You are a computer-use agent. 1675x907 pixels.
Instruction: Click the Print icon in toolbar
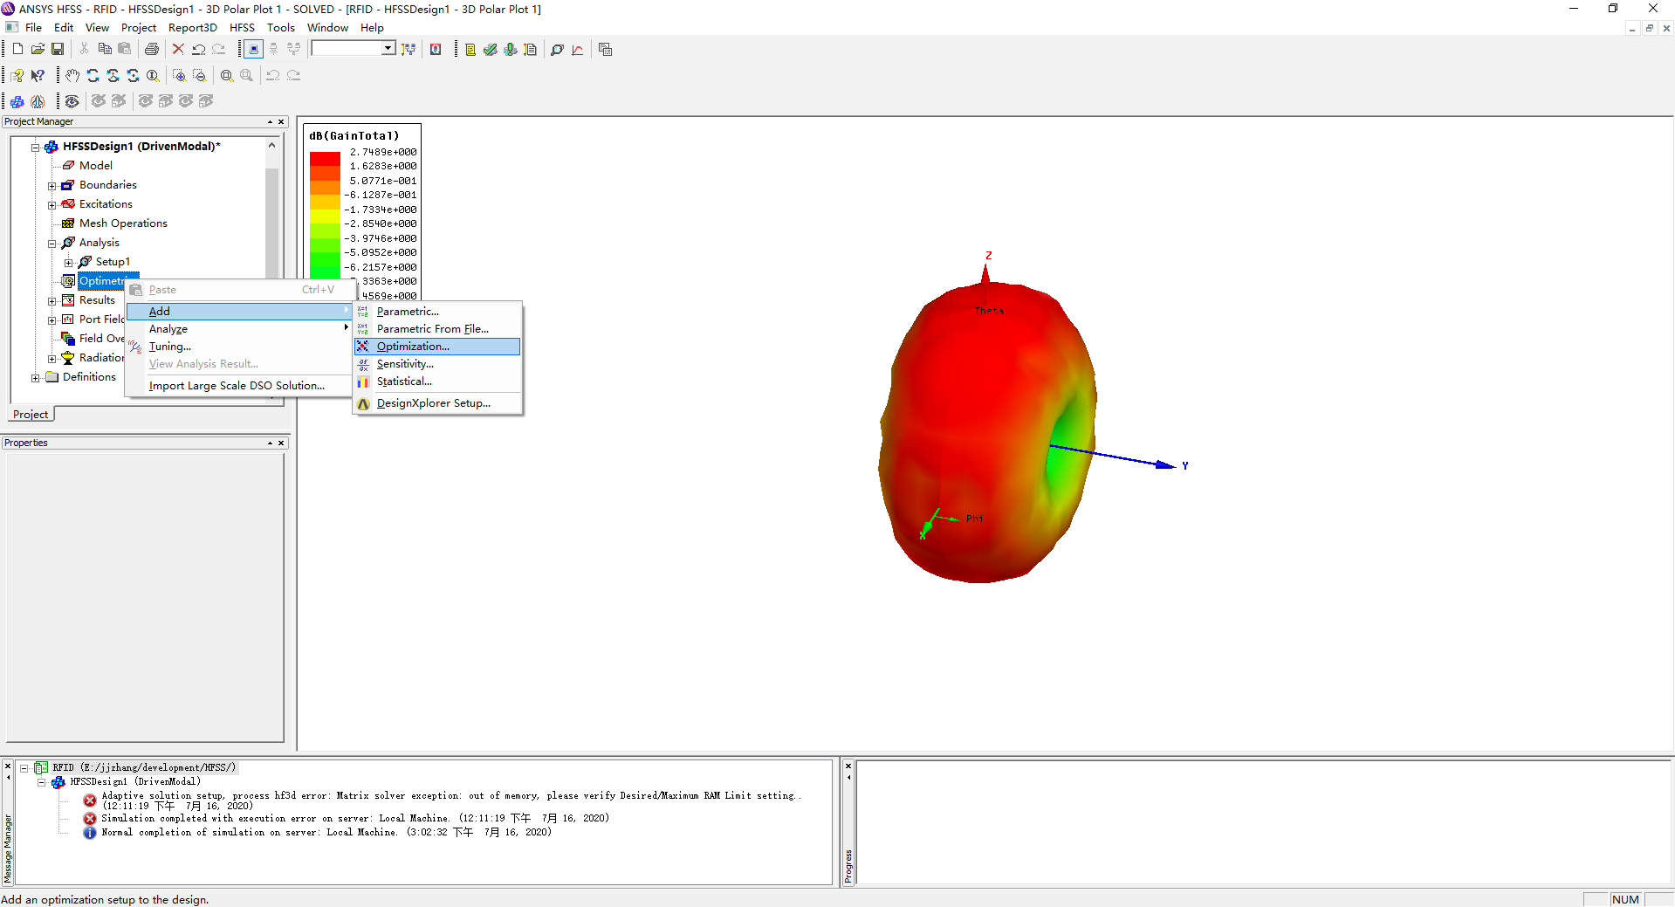[x=152, y=50]
